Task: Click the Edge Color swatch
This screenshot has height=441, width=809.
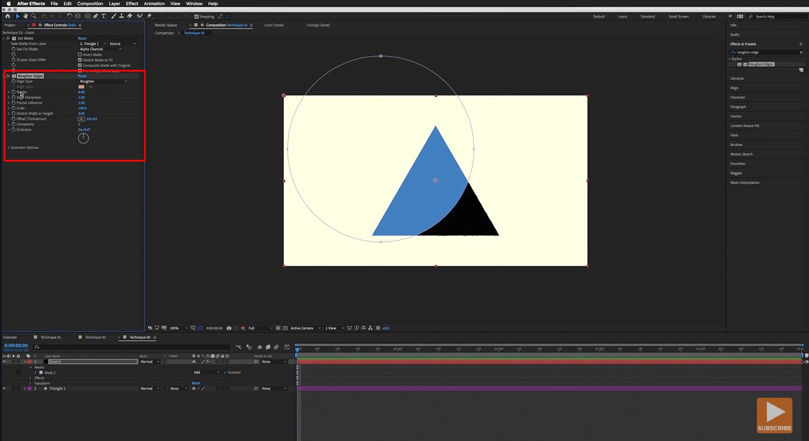Action: point(82,86)
